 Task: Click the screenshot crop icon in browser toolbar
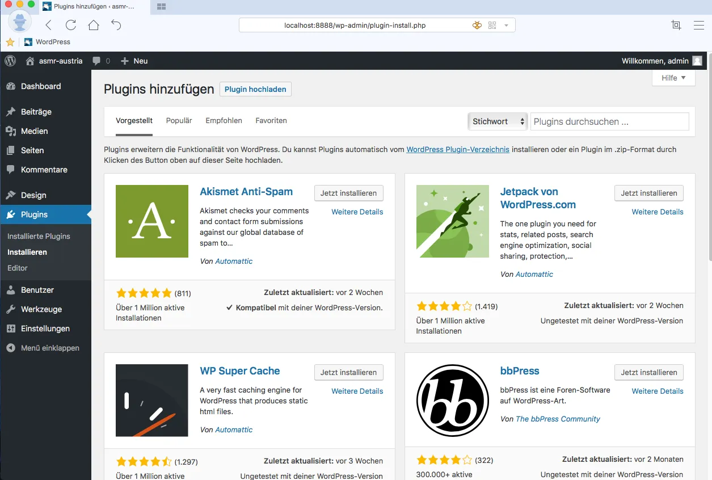(x=676, y=25)
